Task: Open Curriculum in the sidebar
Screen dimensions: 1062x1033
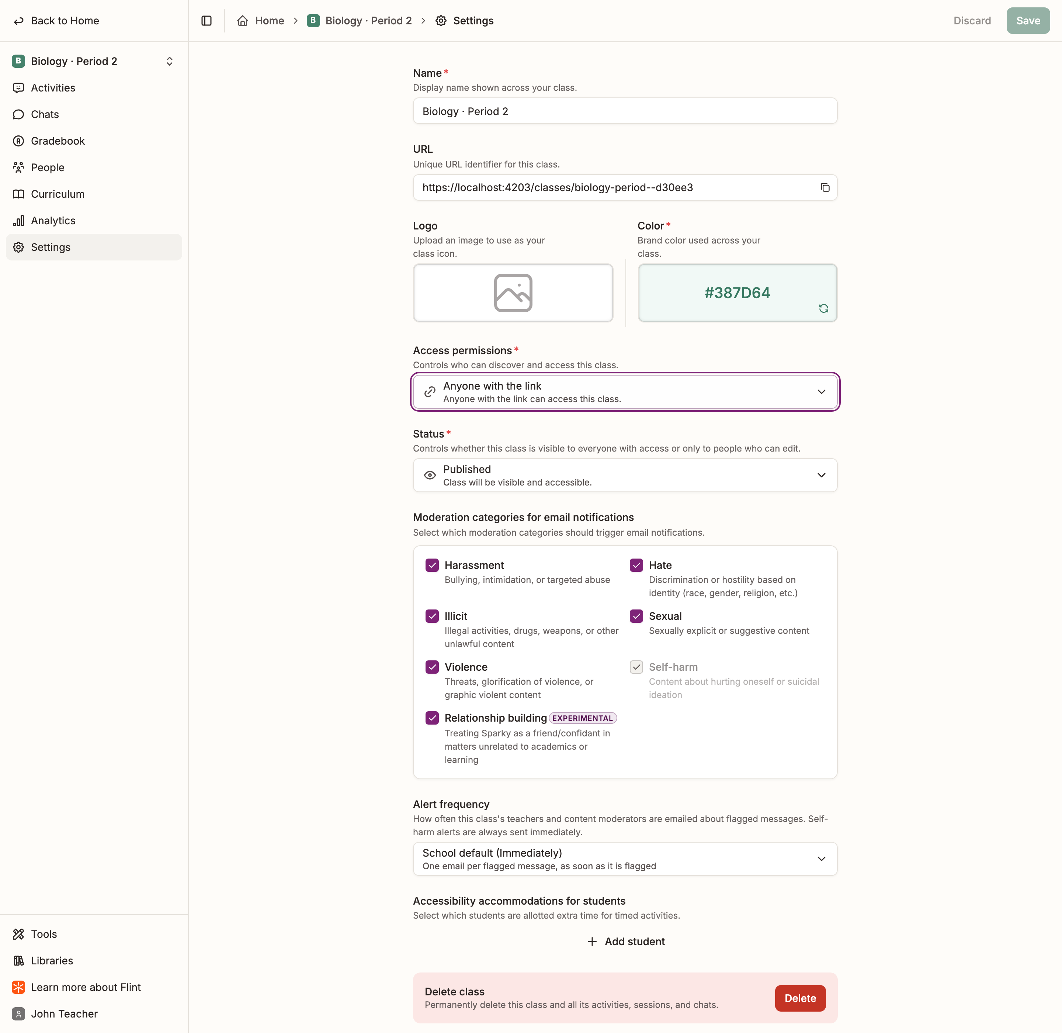Action: 94,194
